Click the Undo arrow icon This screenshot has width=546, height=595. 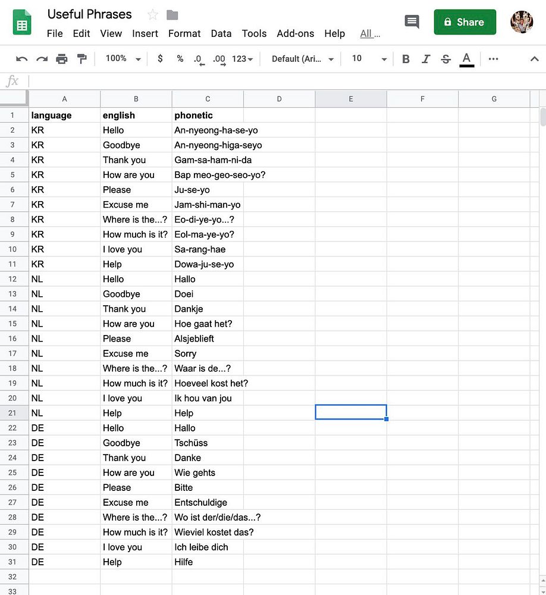pyautogui.click(x=21, y=59)
